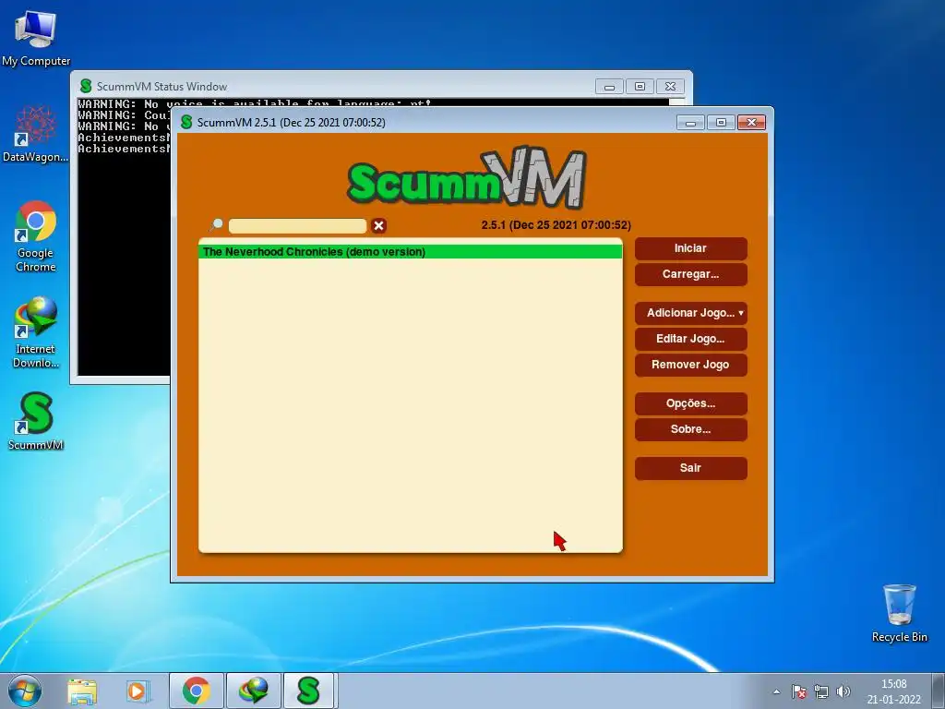Click the Remover Jogo button

click(690, 365)
